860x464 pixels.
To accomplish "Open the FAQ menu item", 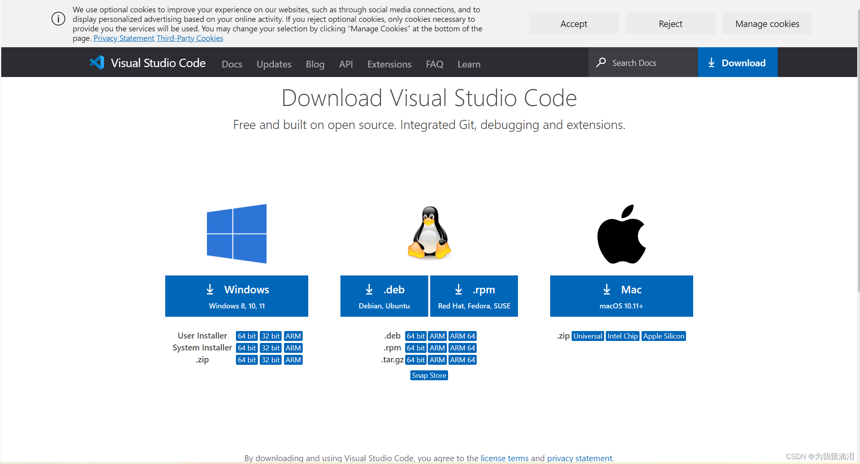I will [x=435, y=64].
